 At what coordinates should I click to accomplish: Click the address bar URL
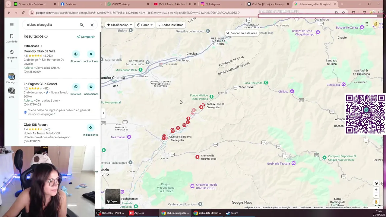(138, 13)
